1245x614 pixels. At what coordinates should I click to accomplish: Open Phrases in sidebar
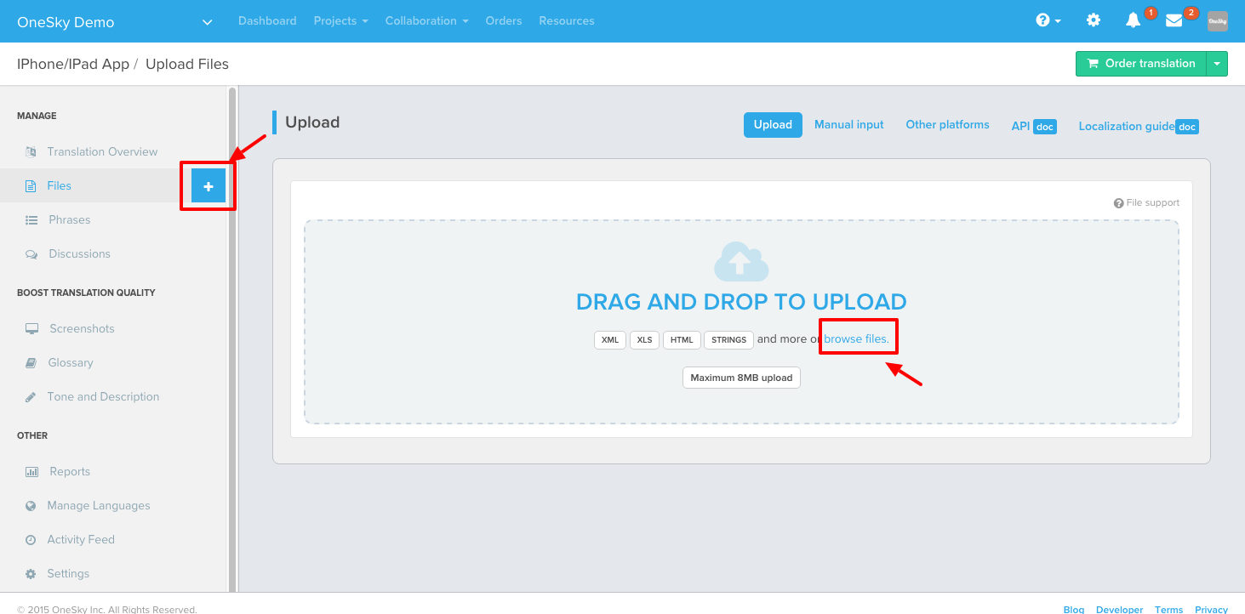click(x=70, y=219)
